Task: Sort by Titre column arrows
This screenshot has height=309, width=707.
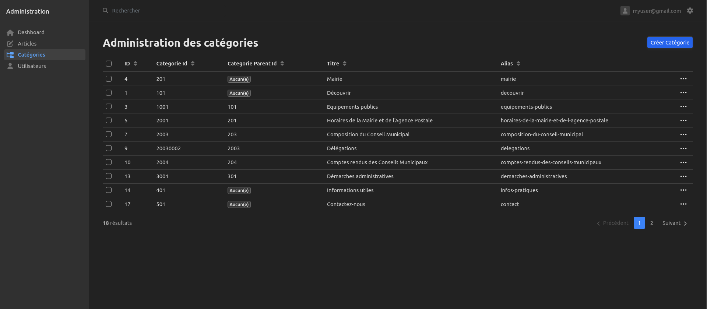Action: coord(345,64)
